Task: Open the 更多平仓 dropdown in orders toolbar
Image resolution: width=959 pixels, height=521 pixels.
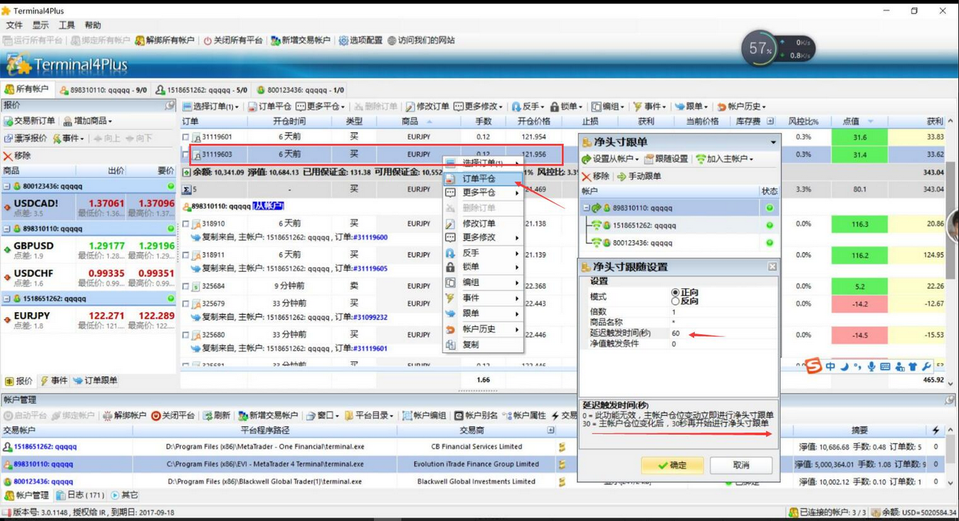Action: pyautogui.click(x=320, y=107)
